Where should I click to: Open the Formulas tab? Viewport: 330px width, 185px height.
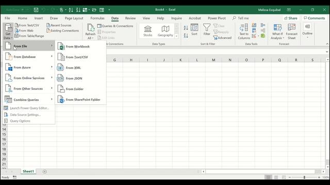tap(97, 18)
